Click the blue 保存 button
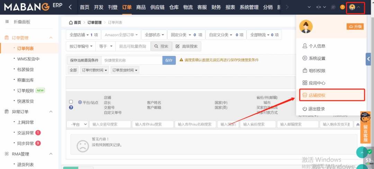Viewport: 374px width, 169px height. click(169, 60)
